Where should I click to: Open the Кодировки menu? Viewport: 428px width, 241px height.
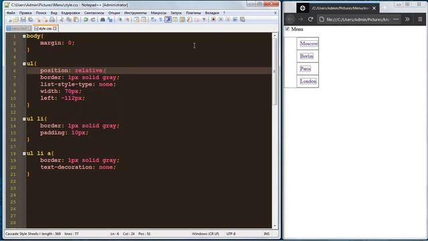pyautogui.click(x=70, y=13)
